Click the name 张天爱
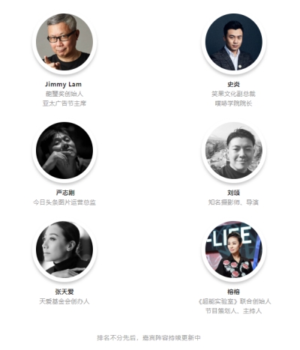Image resolution: width=300 pixels, height=350 pixels. pyautogui.click(x=64, y=292)
